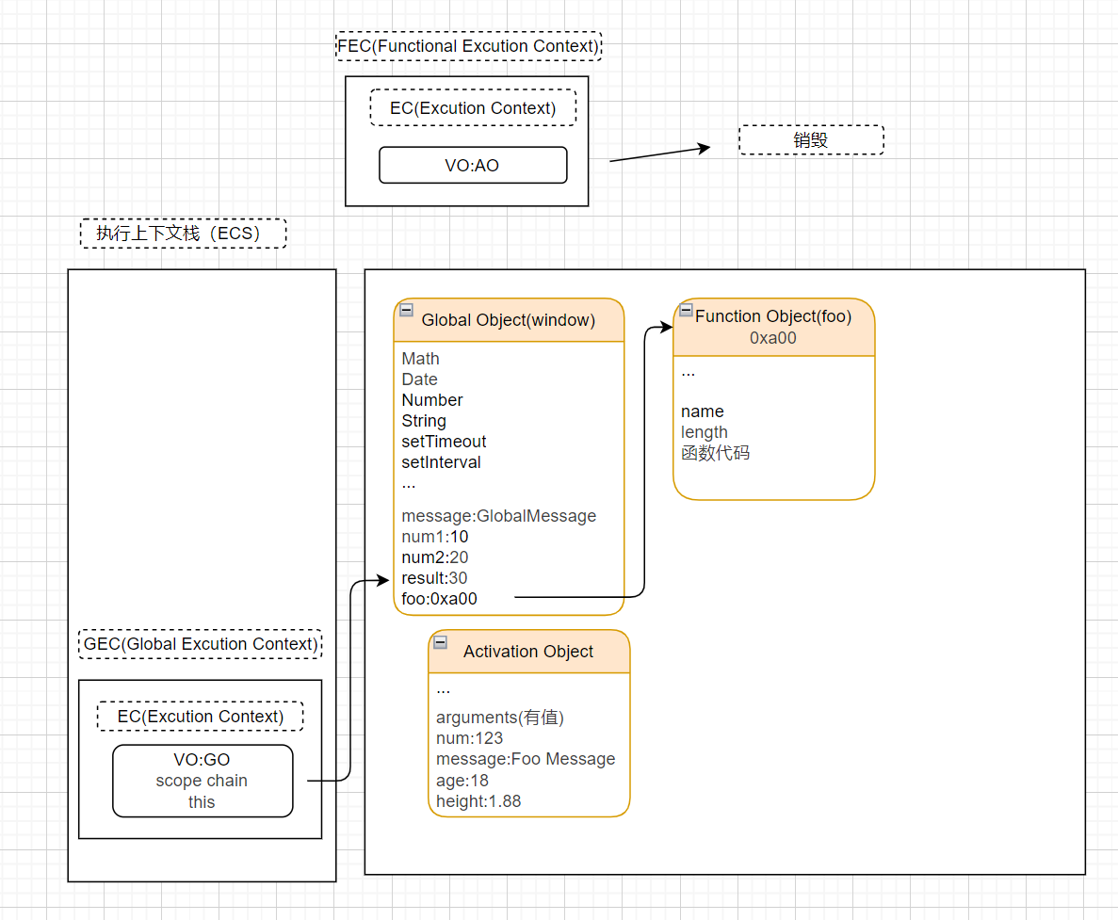Screen dimensions: 1118x920
Task: Click the arguments(有值) text
Action: point(500,717)
